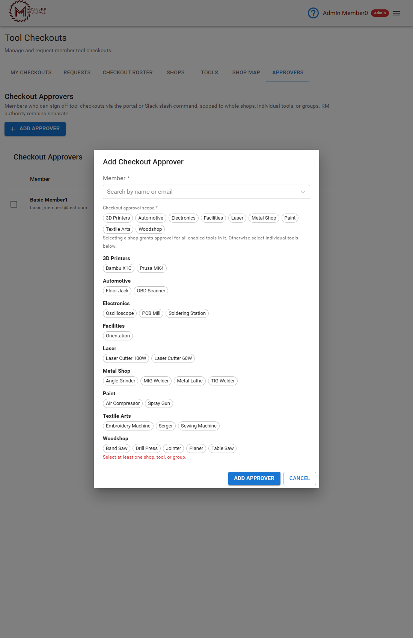
Task: Toggle the Oscilloscope tool chip
Action: click(120, 313)
